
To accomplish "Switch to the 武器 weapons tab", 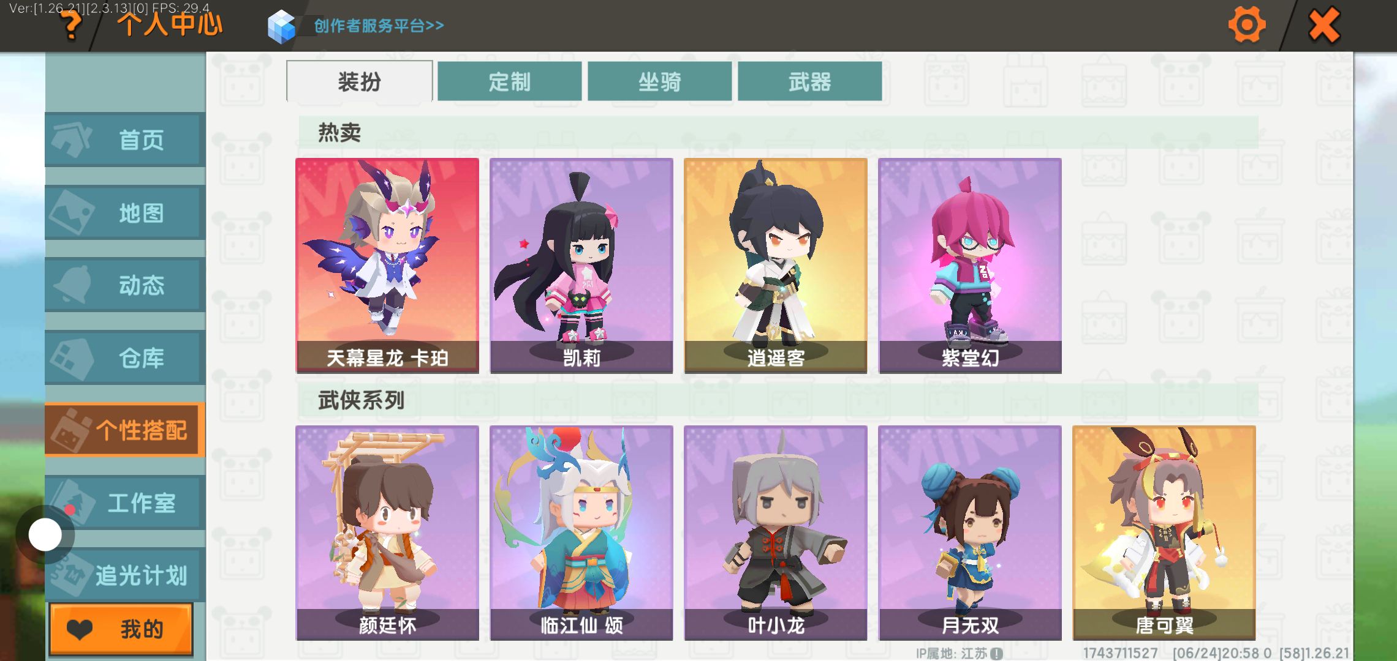I will click(809, 81).
